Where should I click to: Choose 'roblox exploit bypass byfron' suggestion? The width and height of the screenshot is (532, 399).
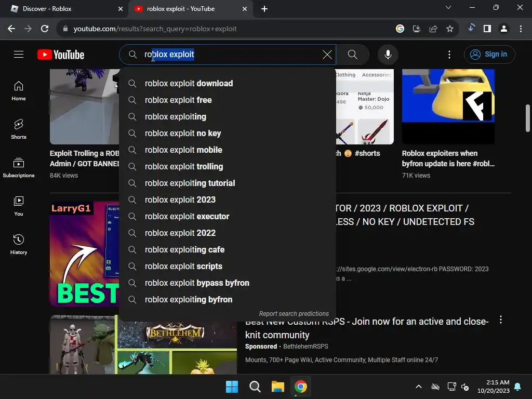coord(228,283)
